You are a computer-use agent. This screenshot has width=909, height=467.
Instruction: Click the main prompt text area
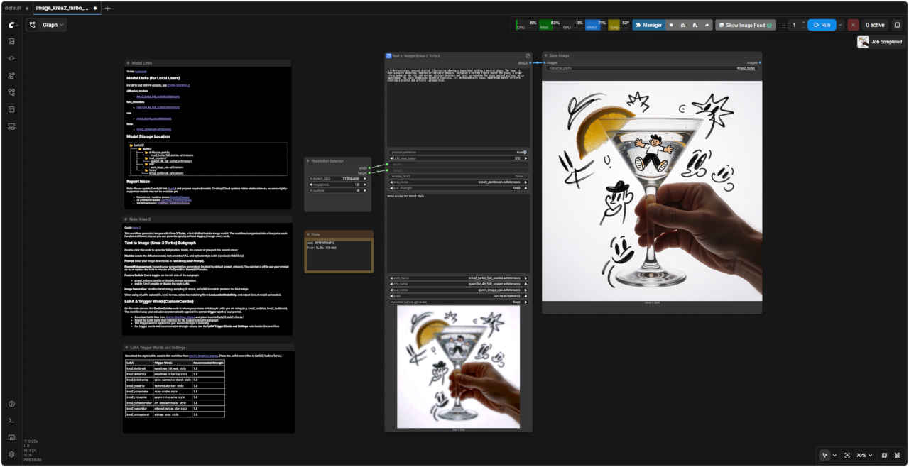pyautogui.click(x=459, y=106)
